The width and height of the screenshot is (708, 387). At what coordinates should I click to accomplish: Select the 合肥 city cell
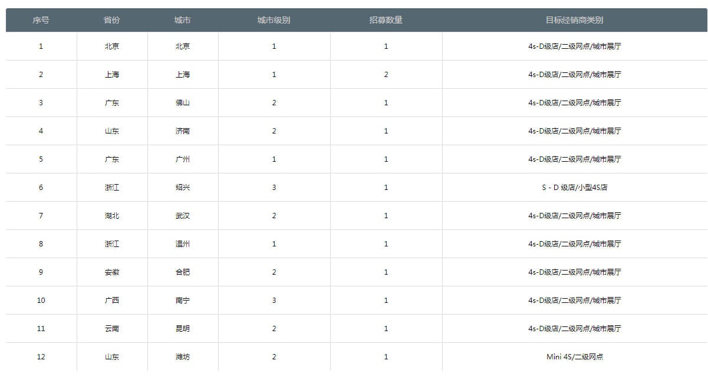click(182, 272)
